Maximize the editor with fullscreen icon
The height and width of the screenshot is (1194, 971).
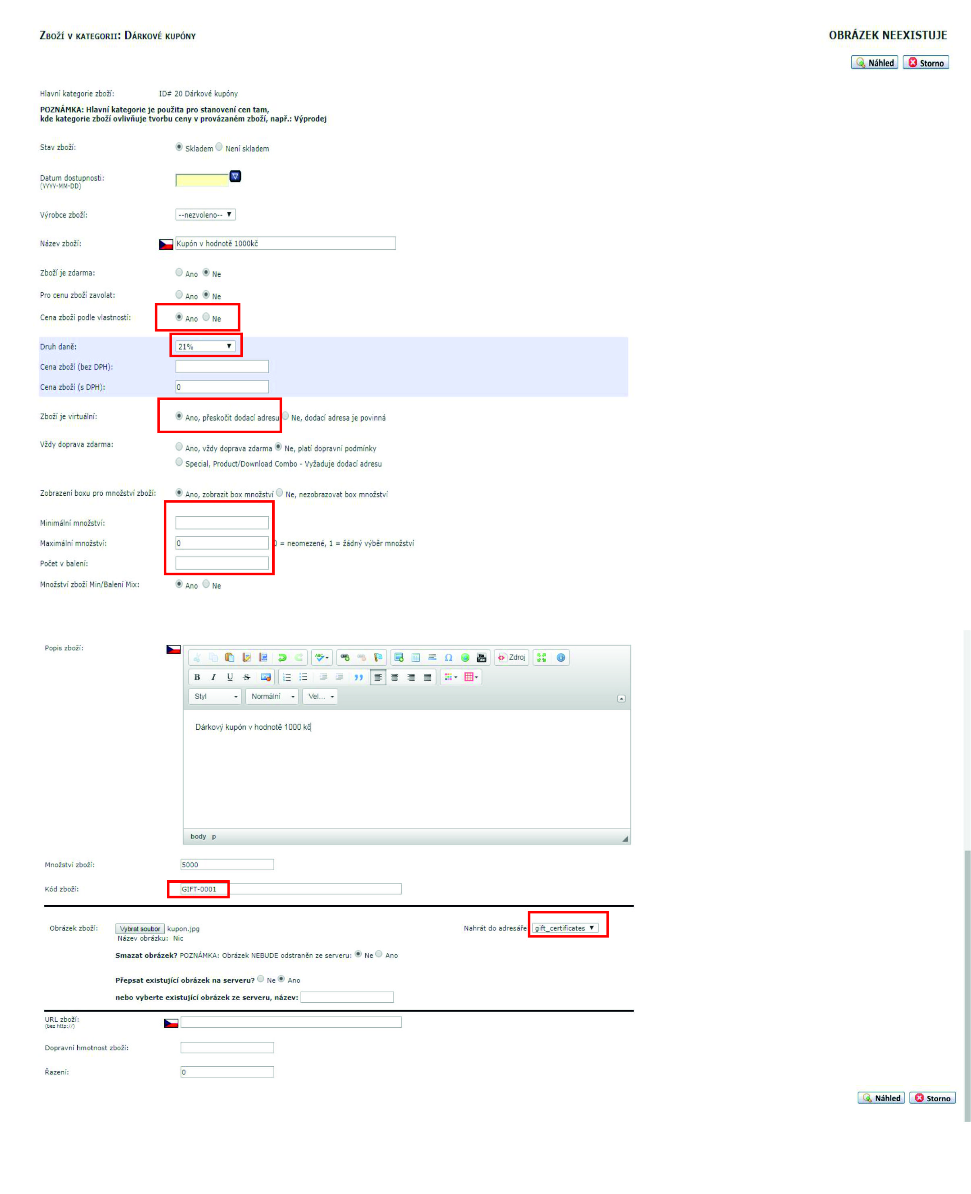pyautogui.click(x=541, y=658)
